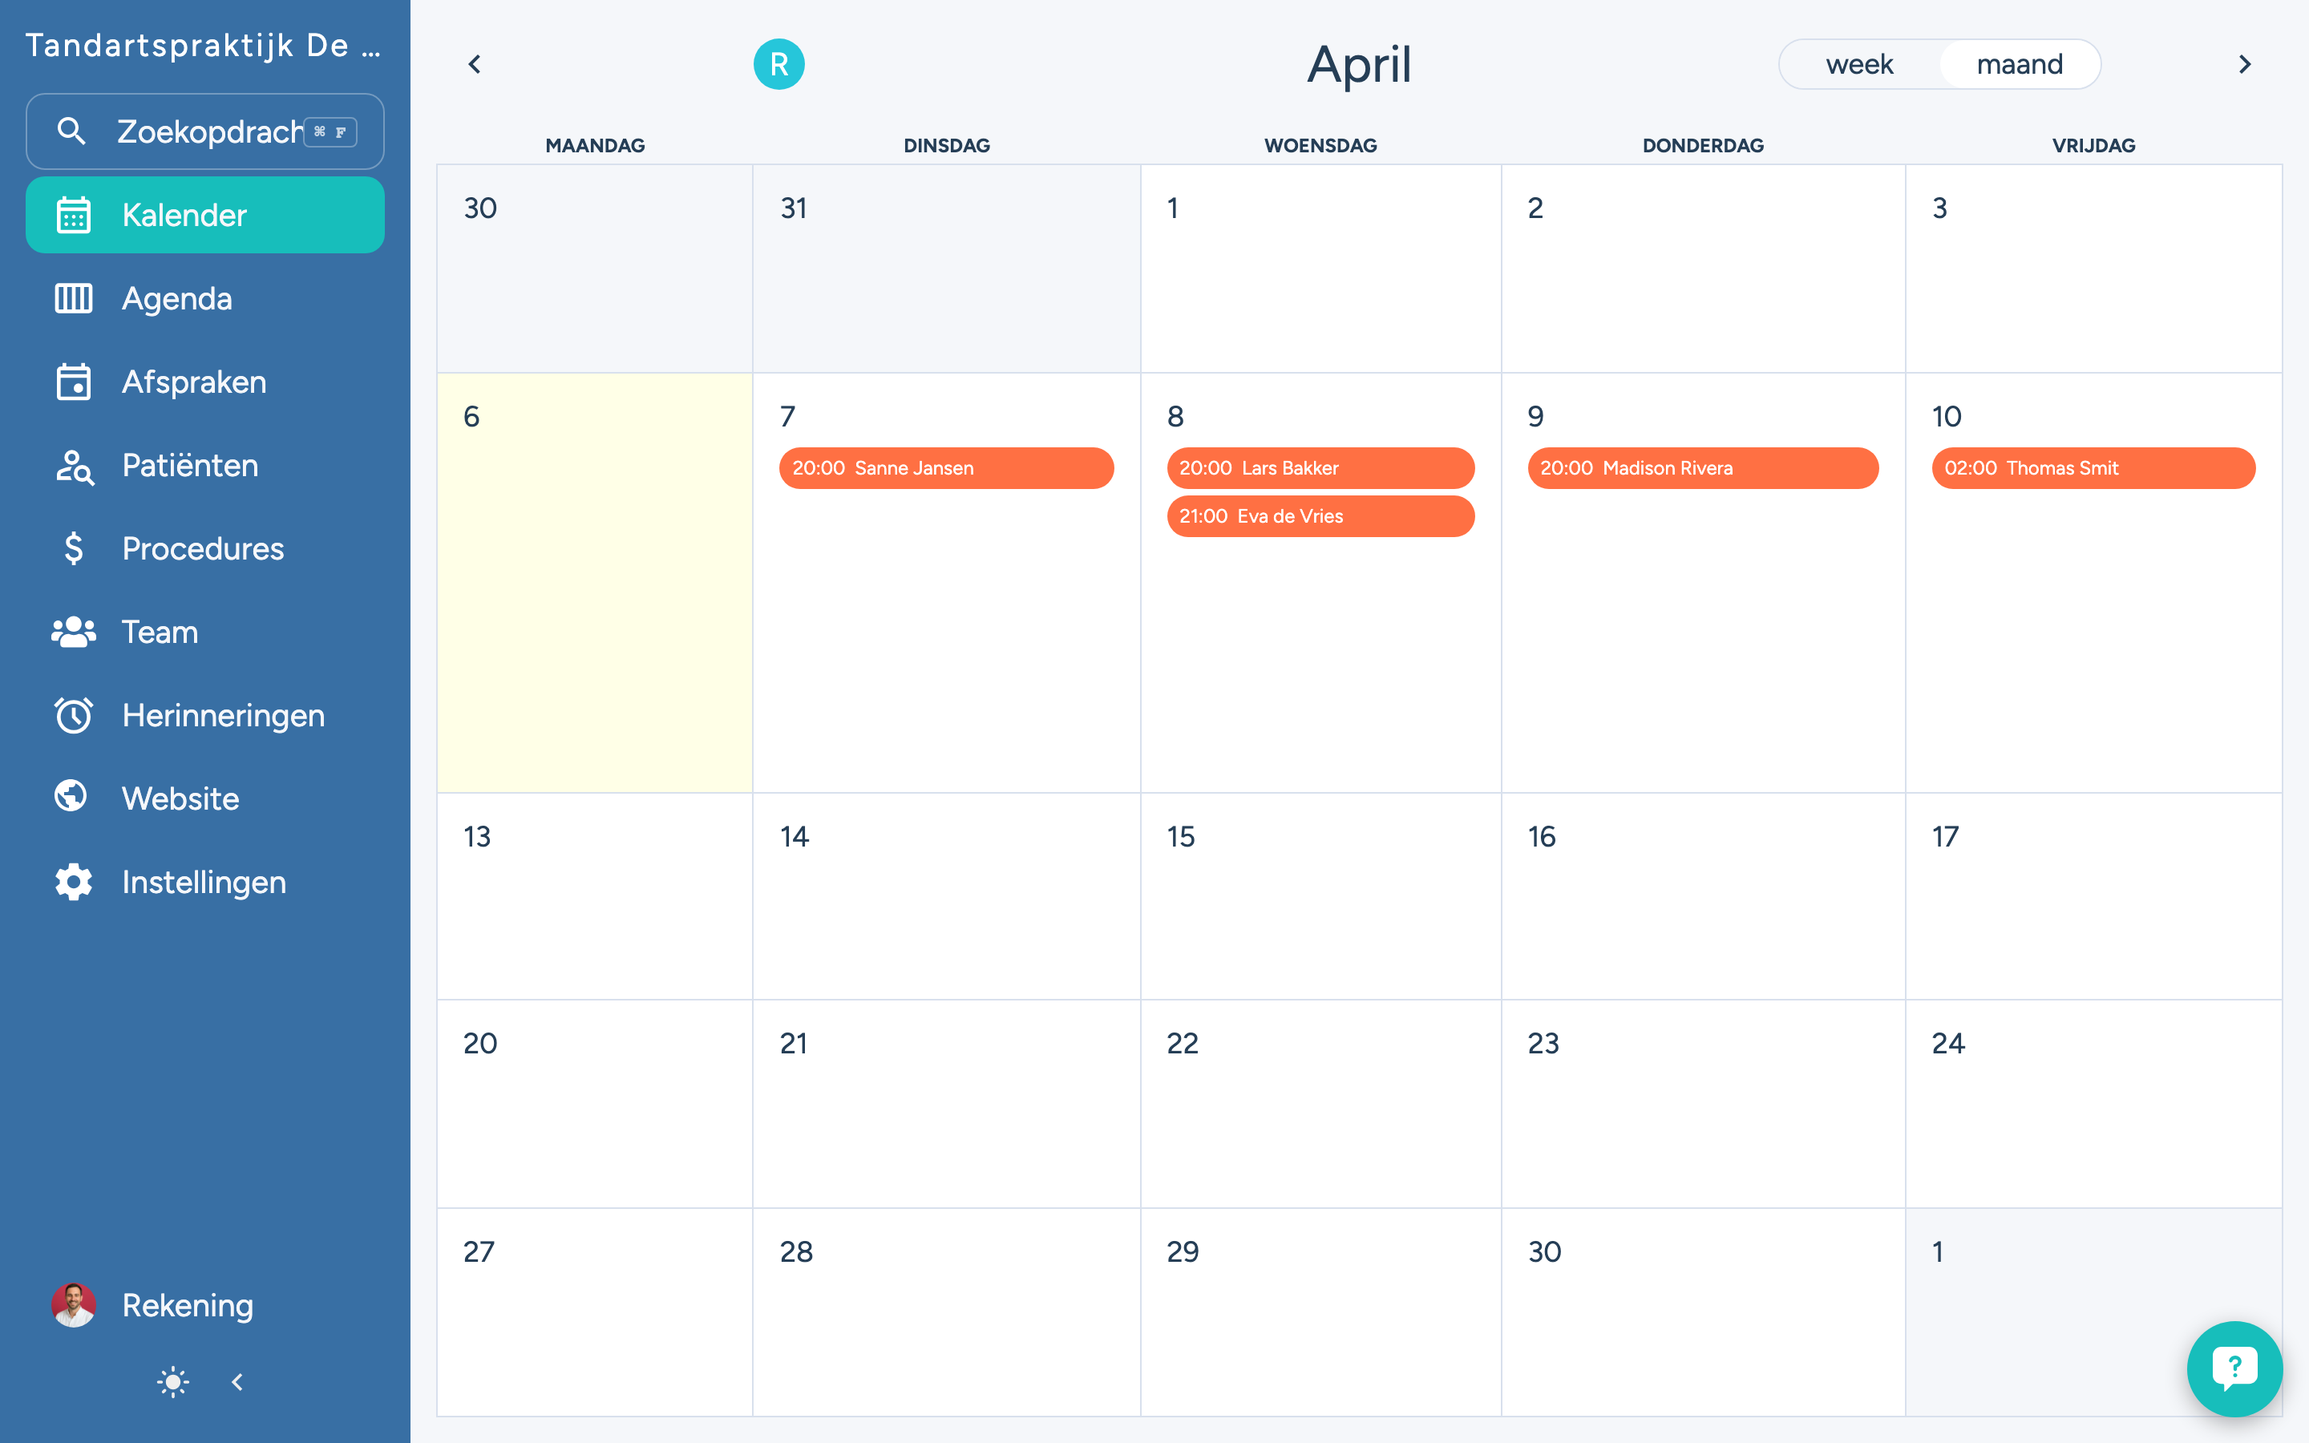Go to the previous month
The width and height of the screenshot is (2309, 1443).
point(474,64)
